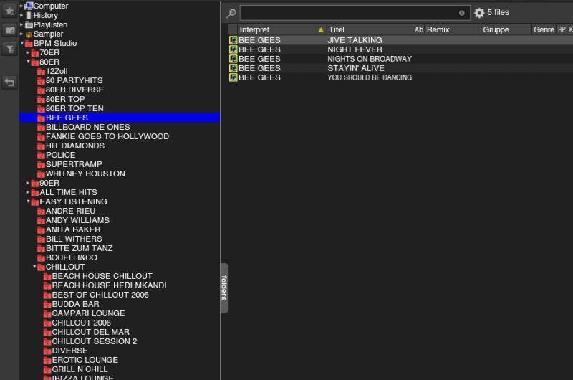Image resolution: width=573 pixels, height=380 pixels.
Task: Expand the 90ER folder
Action: coord(28,183)
